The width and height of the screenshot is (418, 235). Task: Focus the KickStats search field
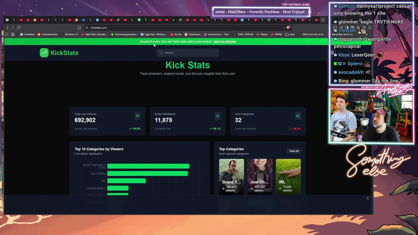click(188, 53)
